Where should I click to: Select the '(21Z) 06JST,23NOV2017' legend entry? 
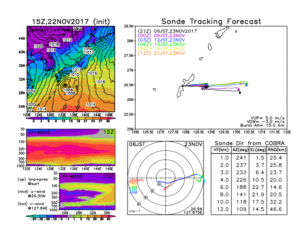(x=167, y=31)
